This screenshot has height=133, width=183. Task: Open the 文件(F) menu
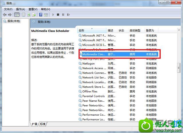pyautogui.click(x=8, y=9)
